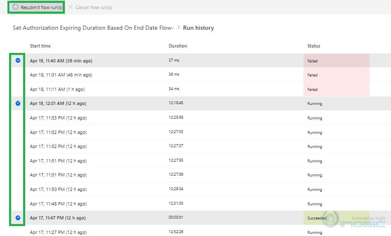Screen dimensions: 391x236
Task: Sort by the Start time column header
Action: pos(40,46)
